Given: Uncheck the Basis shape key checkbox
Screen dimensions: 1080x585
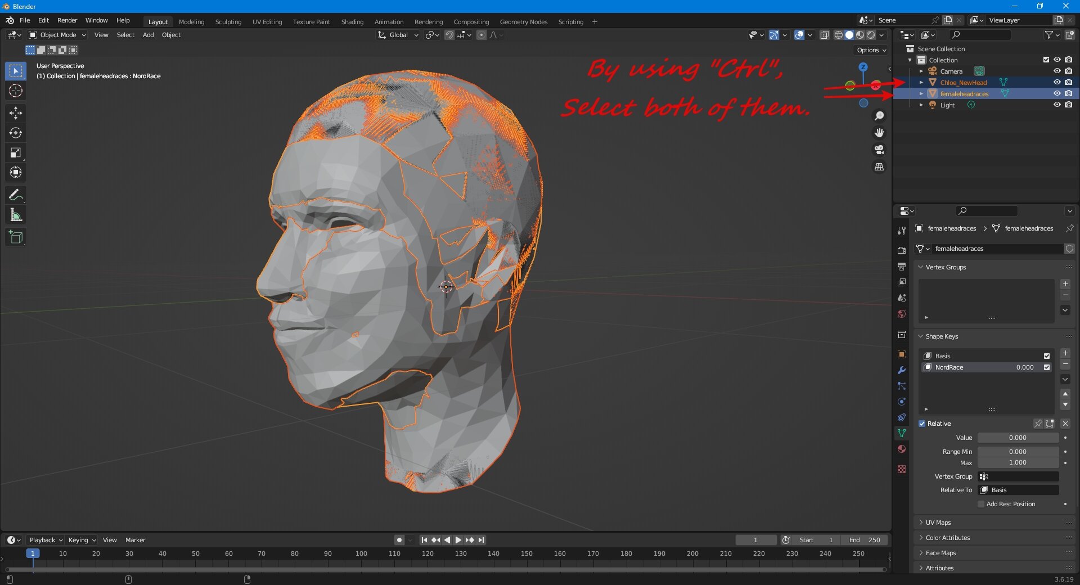Looking at the screenshot, I should [x=1047, y=356].
